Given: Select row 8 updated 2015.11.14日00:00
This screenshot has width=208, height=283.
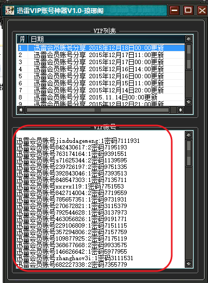Looking at the screenshot, I should pyautogui.click(x=101, y=97).
